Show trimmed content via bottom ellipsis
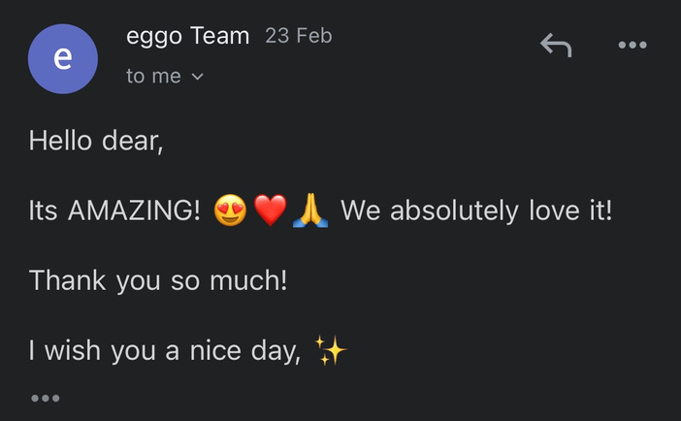The height and width of the screenshot is (421, 681). click(45, 398)
